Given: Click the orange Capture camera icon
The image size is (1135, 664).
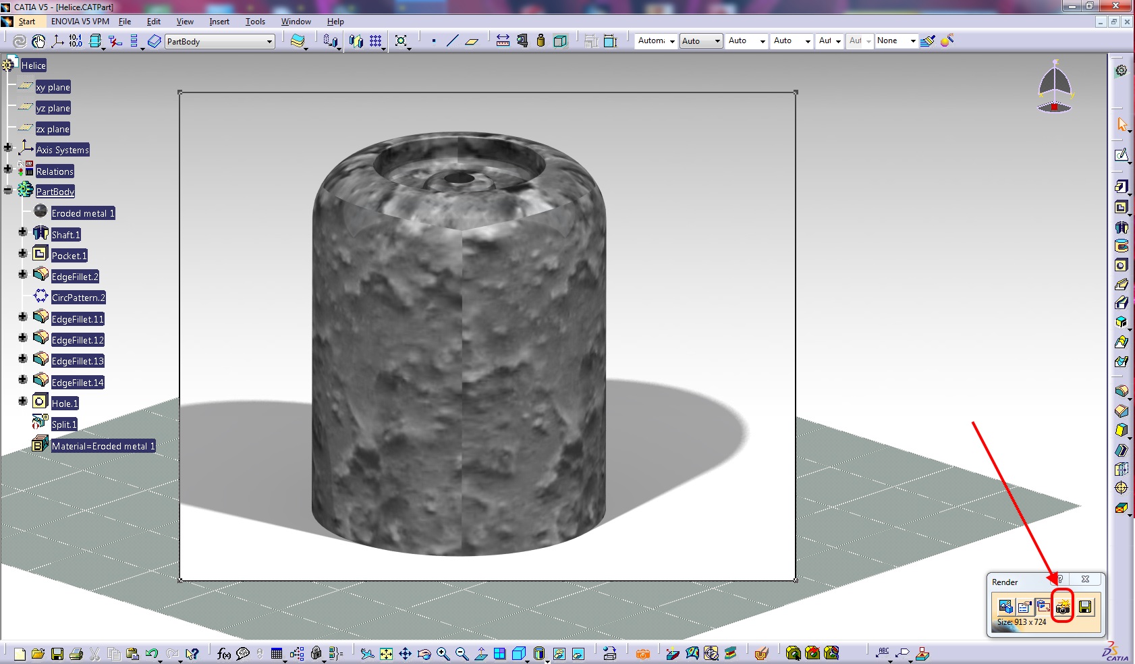Looking at the screenshot, I should [642, 654].
